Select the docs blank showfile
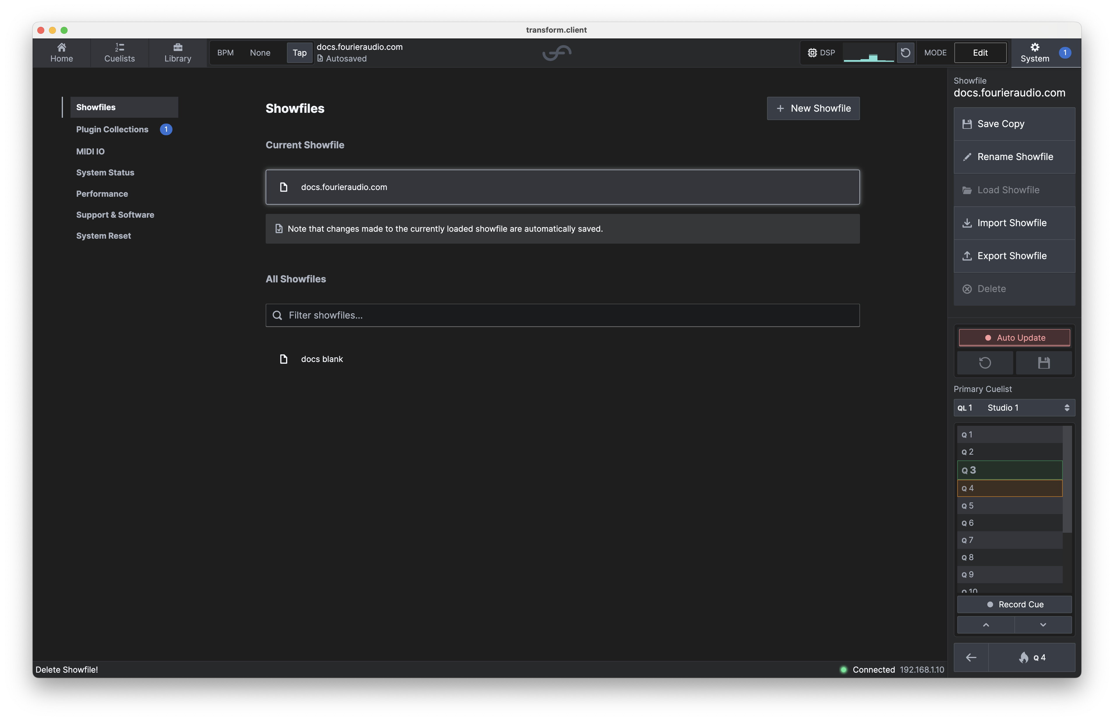 coord(562,359)
